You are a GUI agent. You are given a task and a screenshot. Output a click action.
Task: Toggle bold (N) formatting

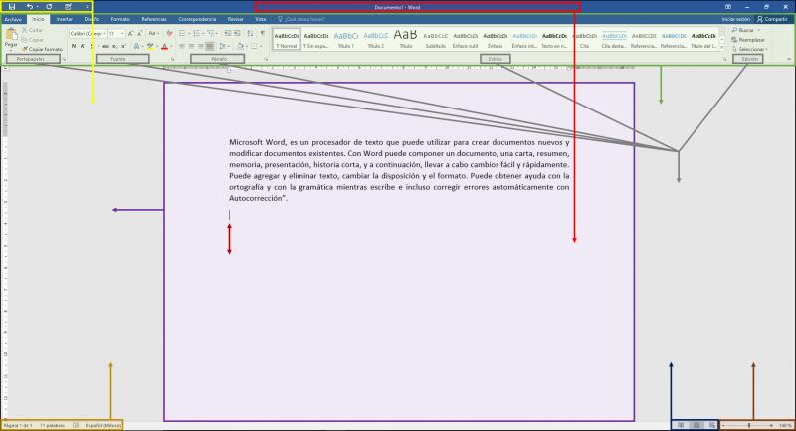coord(74,46)
